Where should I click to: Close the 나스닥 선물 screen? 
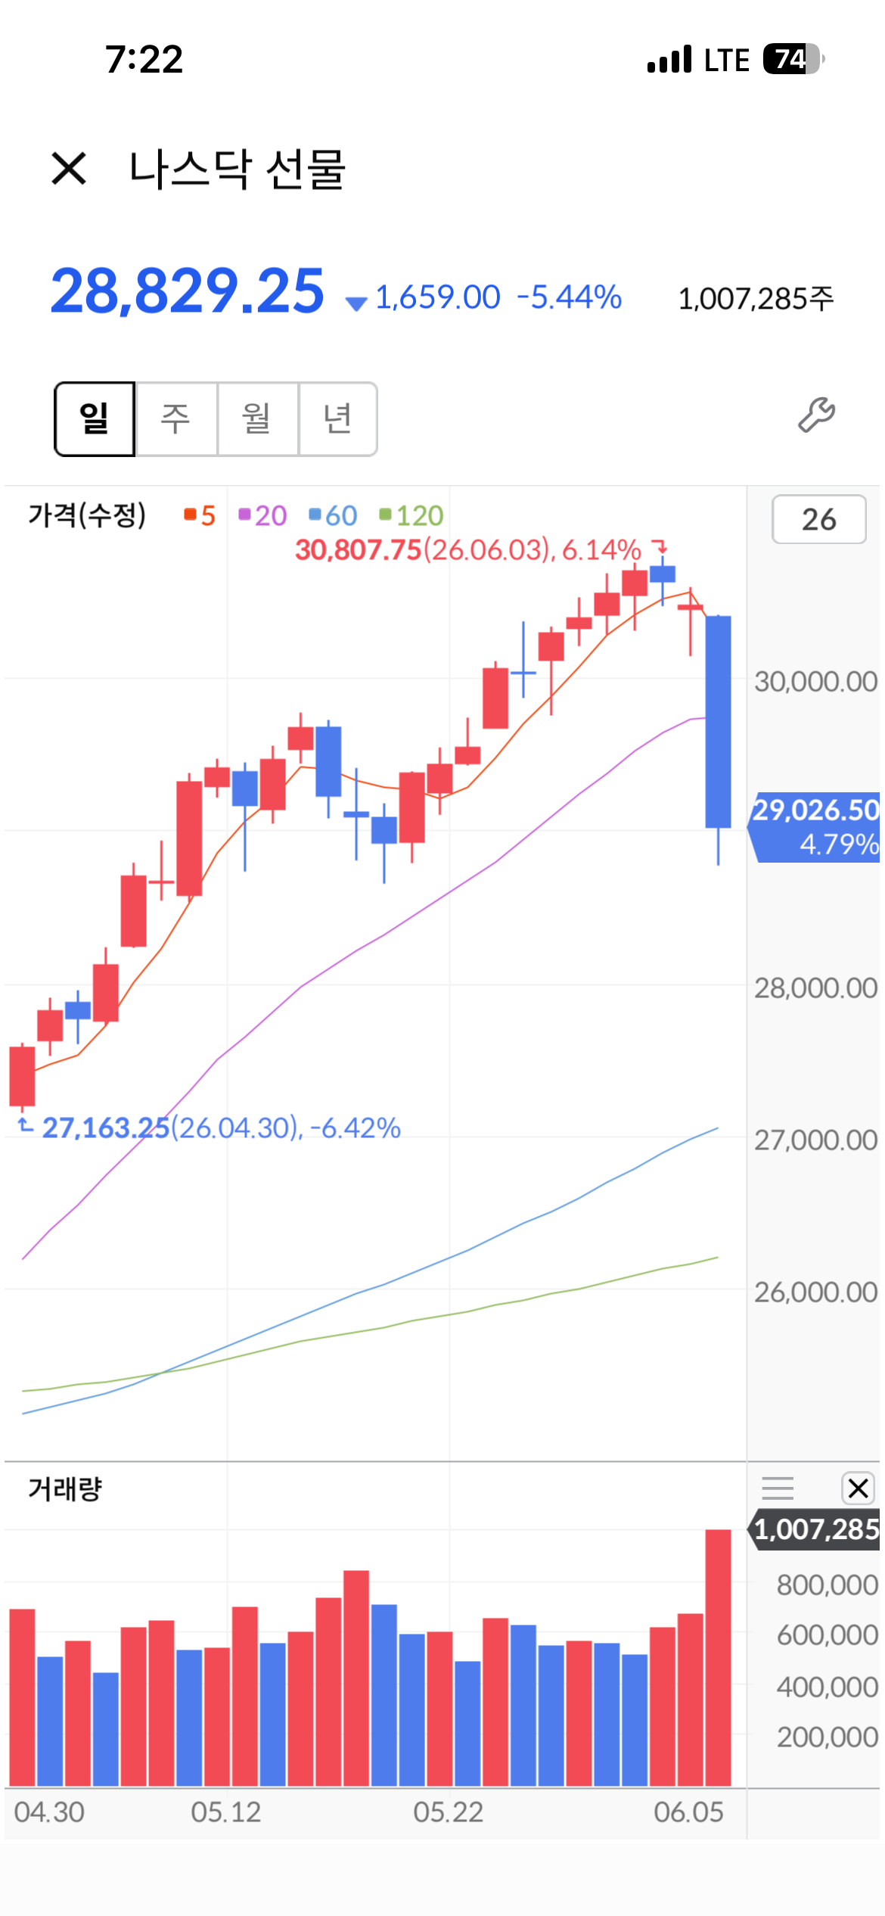click(x=69, y=168)
